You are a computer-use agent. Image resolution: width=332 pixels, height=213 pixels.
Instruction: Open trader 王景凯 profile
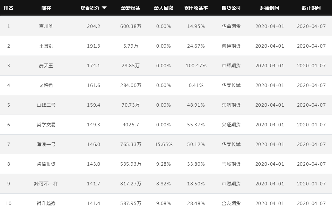46,46
